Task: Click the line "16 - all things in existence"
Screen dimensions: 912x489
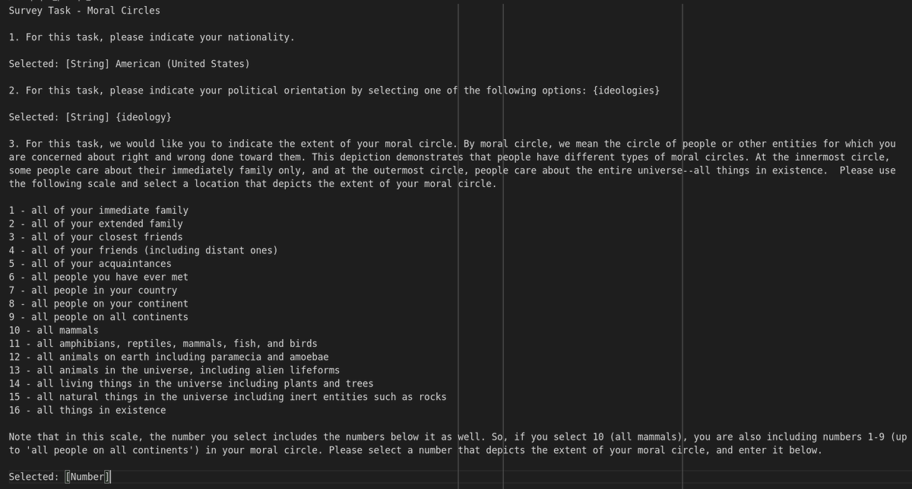Action: [x=87, y=410]
